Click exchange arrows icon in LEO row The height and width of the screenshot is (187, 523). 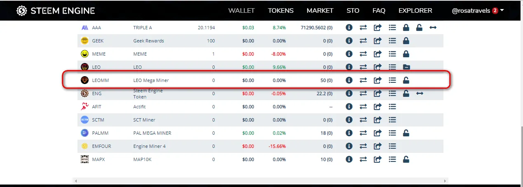[x=363, y=67]
